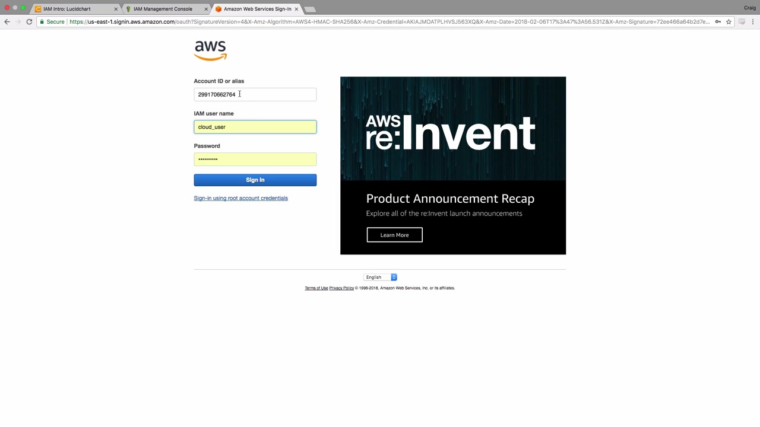Open Sign-in using root account credentials
Screen dimensions: 760x427
(240, 198)
